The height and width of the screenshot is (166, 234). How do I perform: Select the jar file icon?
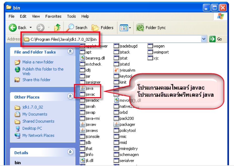[x=82, y=76]
